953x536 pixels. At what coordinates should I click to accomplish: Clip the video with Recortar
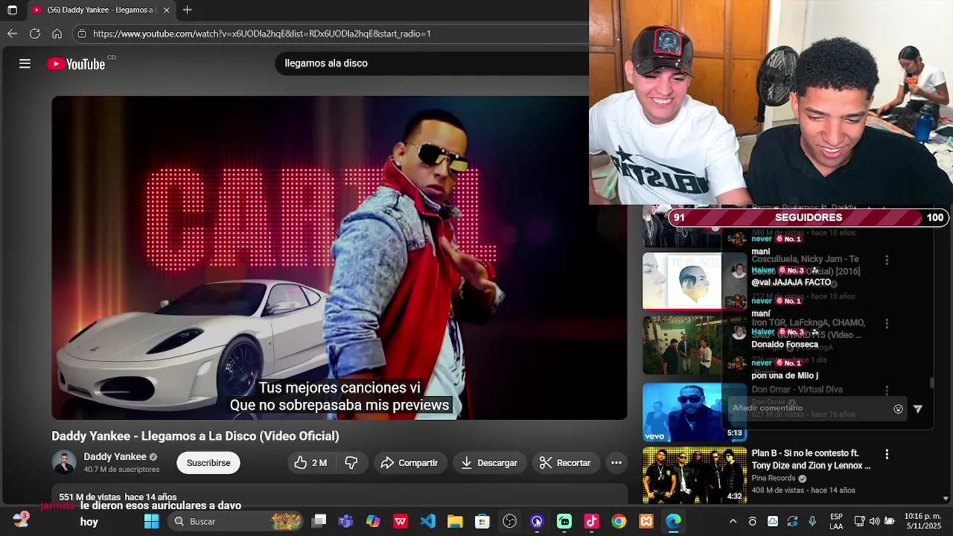564,463
